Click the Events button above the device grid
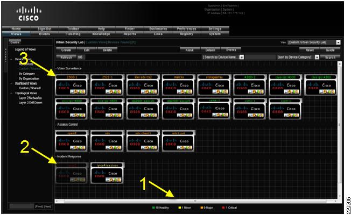 click(231, 49)
